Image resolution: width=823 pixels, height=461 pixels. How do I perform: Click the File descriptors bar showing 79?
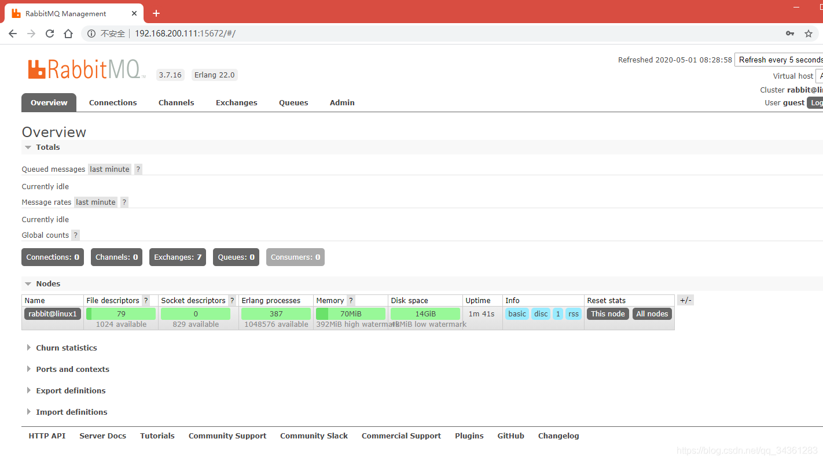(121, 314)
